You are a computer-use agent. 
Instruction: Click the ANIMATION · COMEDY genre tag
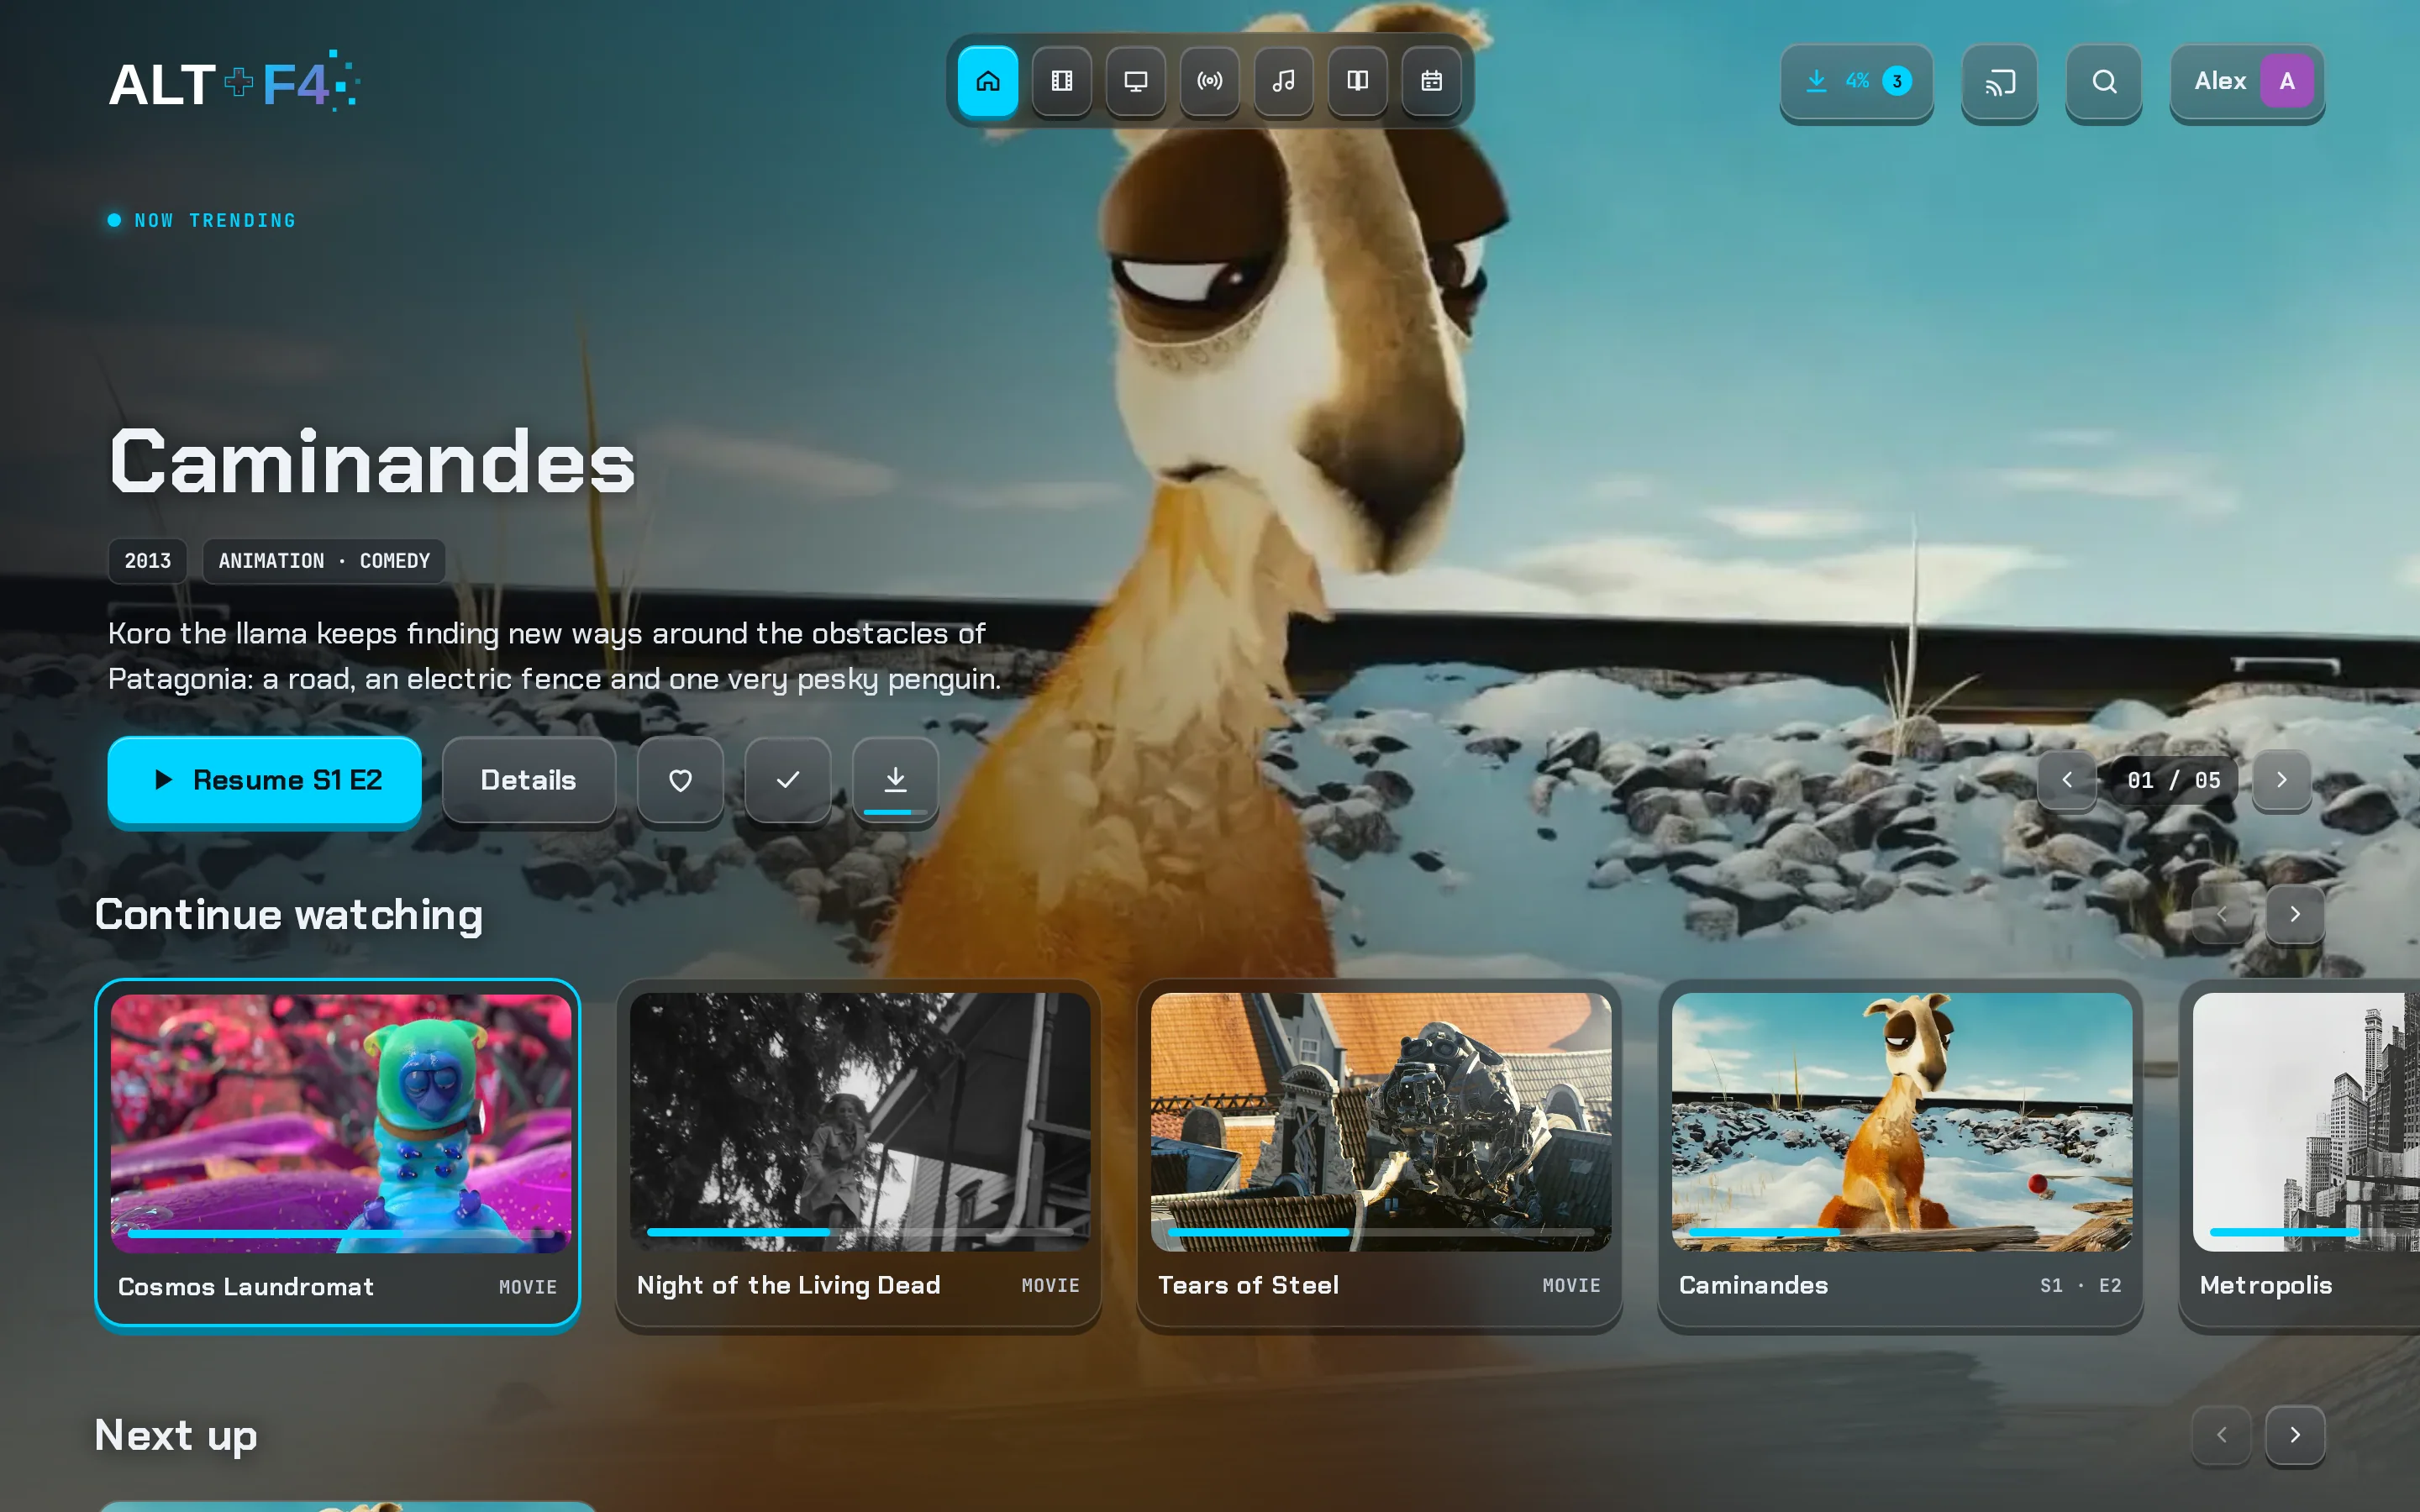pos(324,561)
